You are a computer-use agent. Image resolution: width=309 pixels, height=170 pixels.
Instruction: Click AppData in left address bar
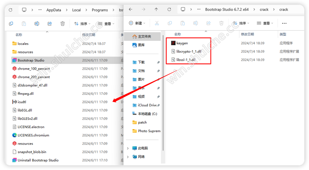pos(54,10)
